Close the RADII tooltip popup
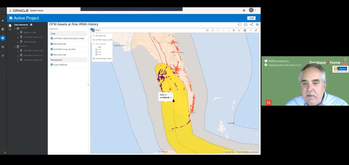This screenshot has height=165, width=349. pyautogui.click(x=171, y=93)
